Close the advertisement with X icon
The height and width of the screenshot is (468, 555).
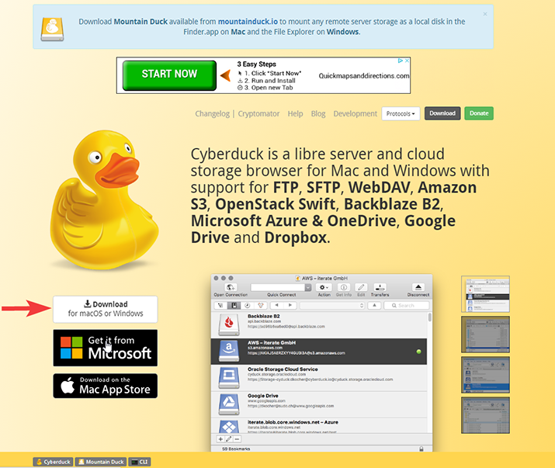(407, 61)
